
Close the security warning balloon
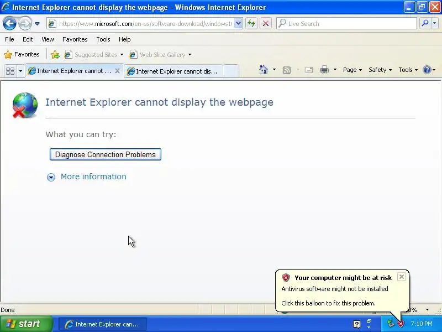click(x=402, y=277)
